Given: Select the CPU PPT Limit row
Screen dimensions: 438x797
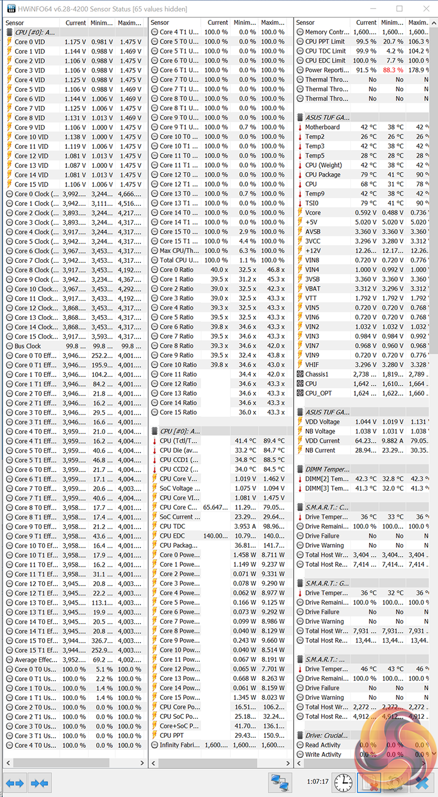Looking at the screenshot, I should (x=362, y=42).
